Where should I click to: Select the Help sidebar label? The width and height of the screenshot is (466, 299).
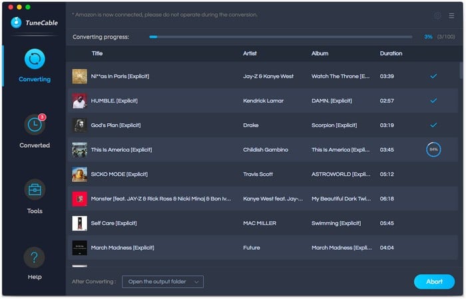[x=35, y=277]
